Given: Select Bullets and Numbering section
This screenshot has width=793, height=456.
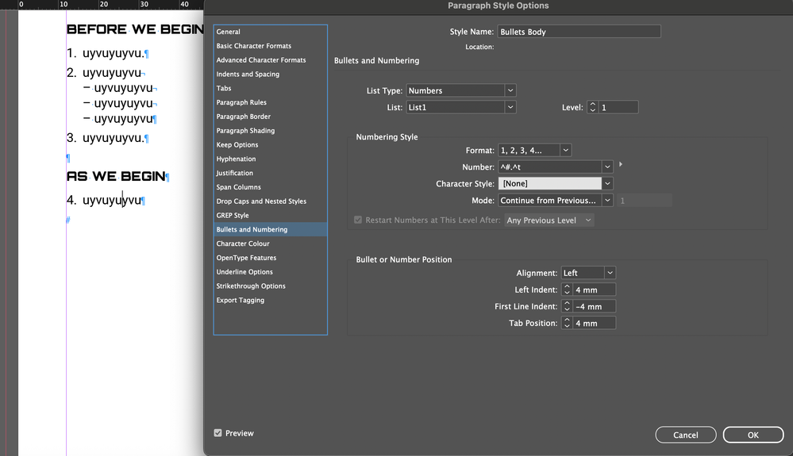Looking at the screenshot, I should point(270,229).
